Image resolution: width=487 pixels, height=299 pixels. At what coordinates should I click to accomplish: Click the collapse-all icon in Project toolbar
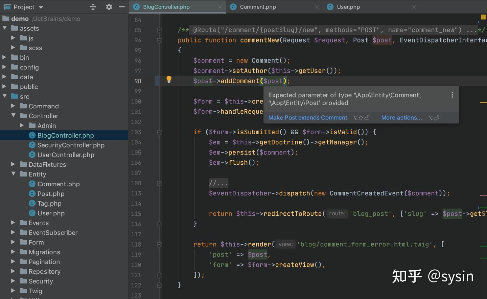93,7
